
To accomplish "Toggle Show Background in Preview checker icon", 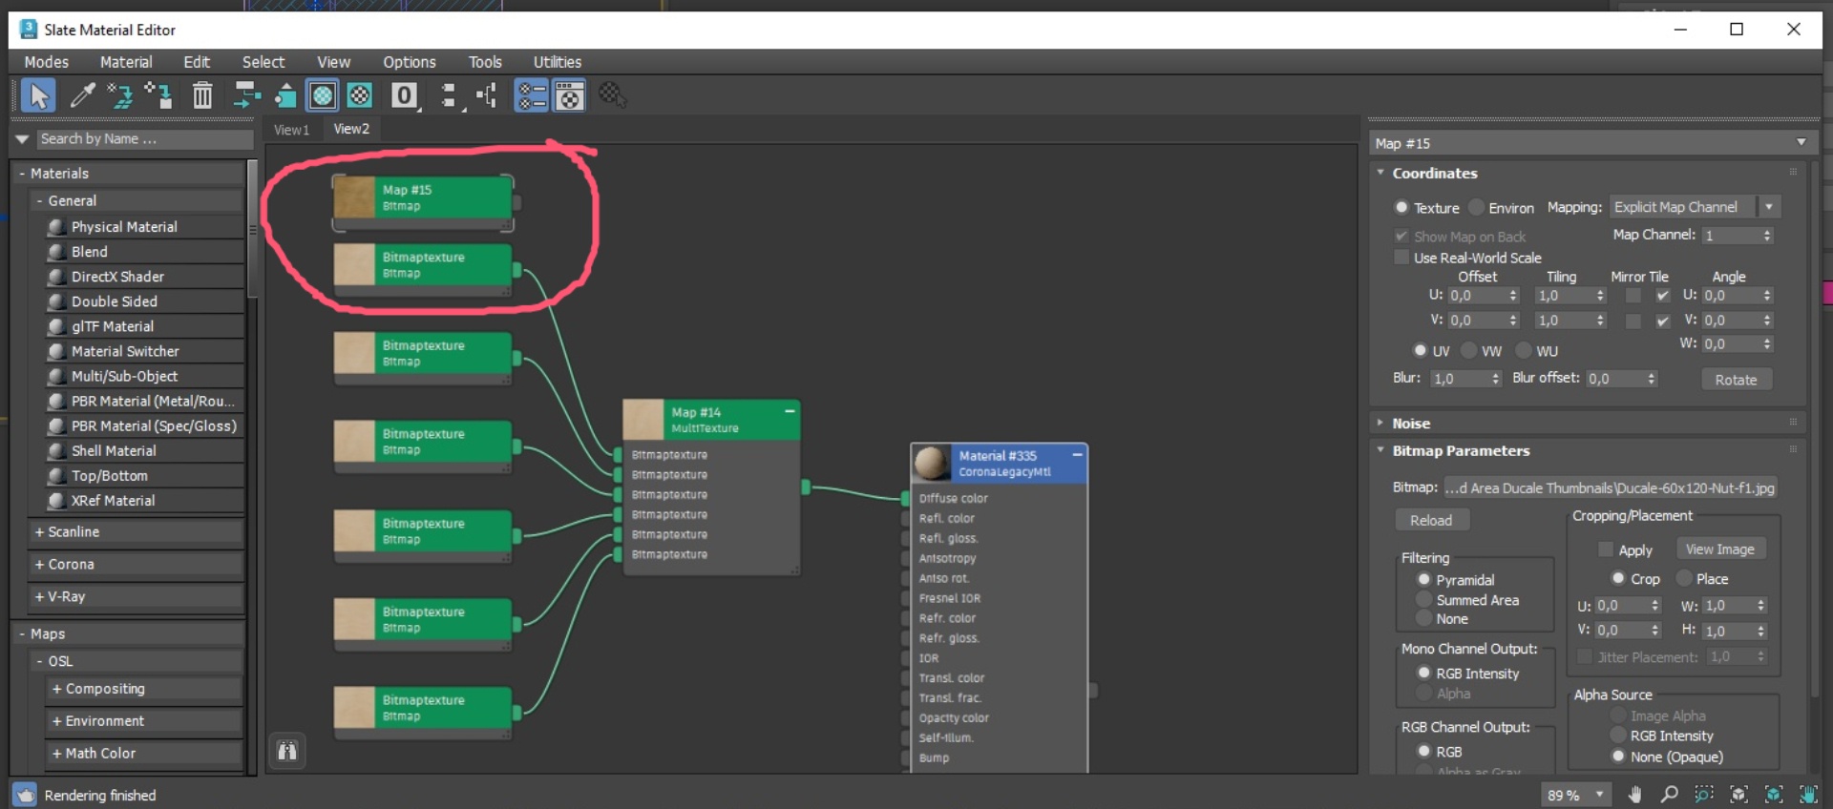I will pos(360,95).
